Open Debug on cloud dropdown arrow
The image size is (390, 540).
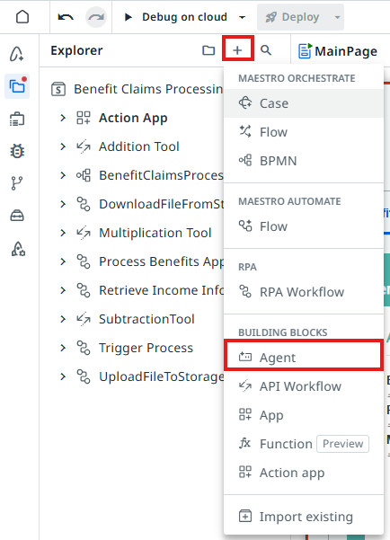[x=243, y=17]
